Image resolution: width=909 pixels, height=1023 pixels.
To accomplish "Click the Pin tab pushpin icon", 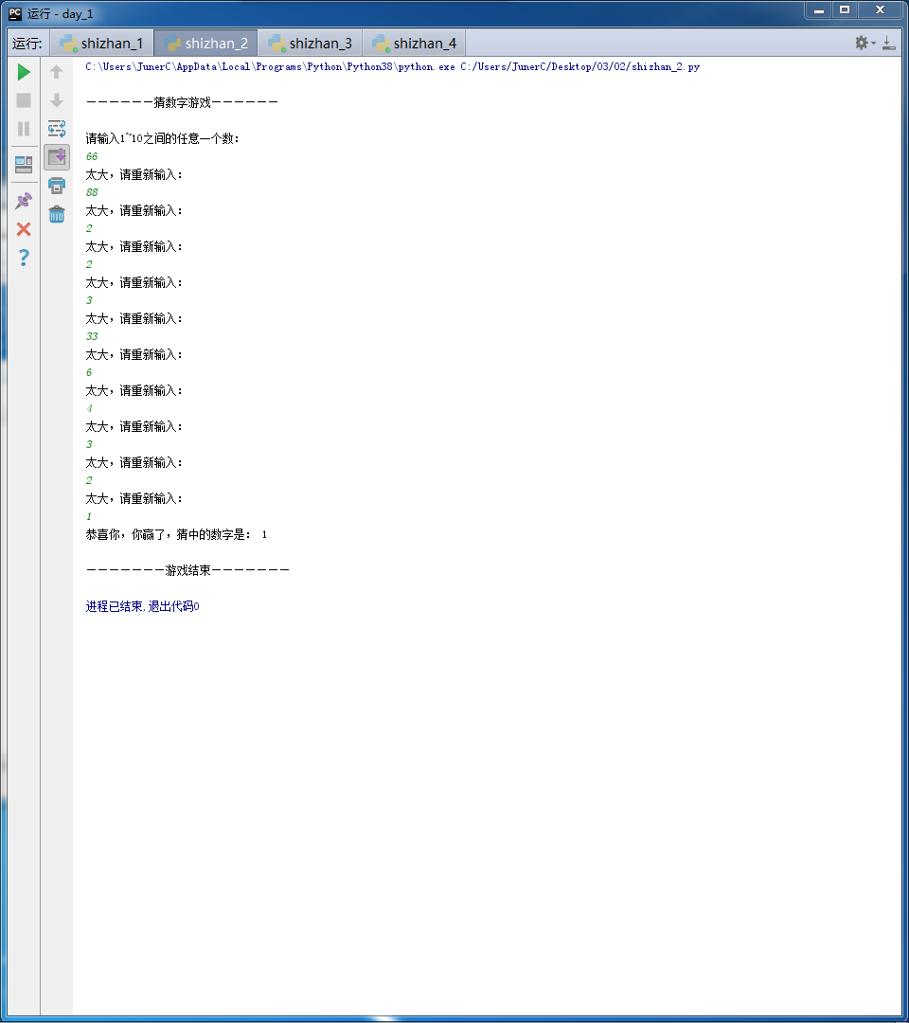I will 24,200.
